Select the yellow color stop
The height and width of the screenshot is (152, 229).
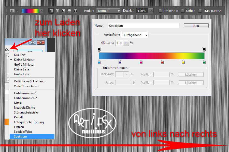tap(183, 62)
